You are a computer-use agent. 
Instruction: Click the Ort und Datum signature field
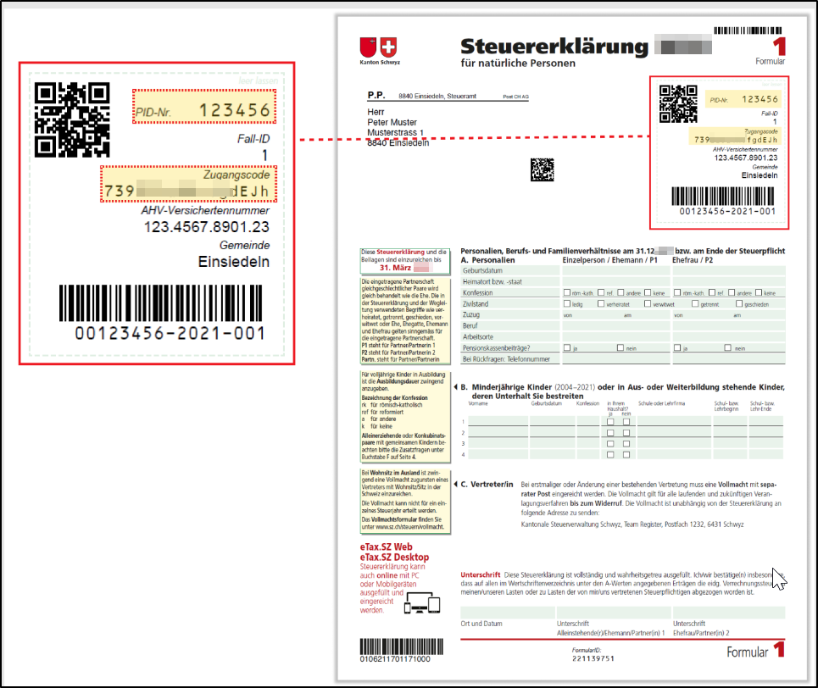coord(507,613)
